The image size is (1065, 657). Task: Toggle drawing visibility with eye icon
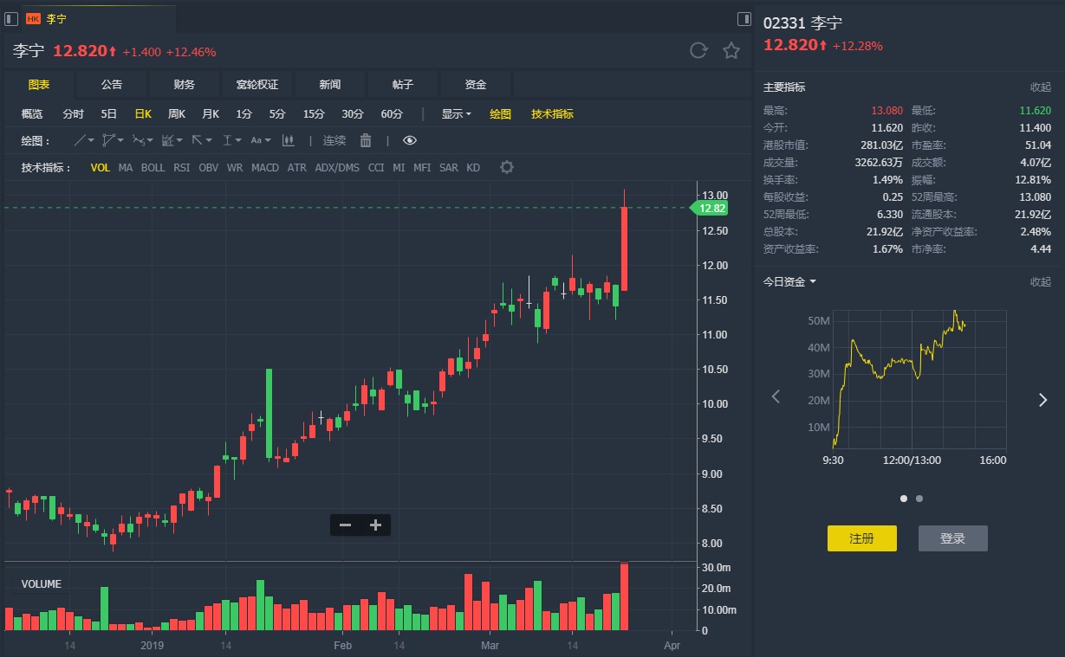(410, 140)
